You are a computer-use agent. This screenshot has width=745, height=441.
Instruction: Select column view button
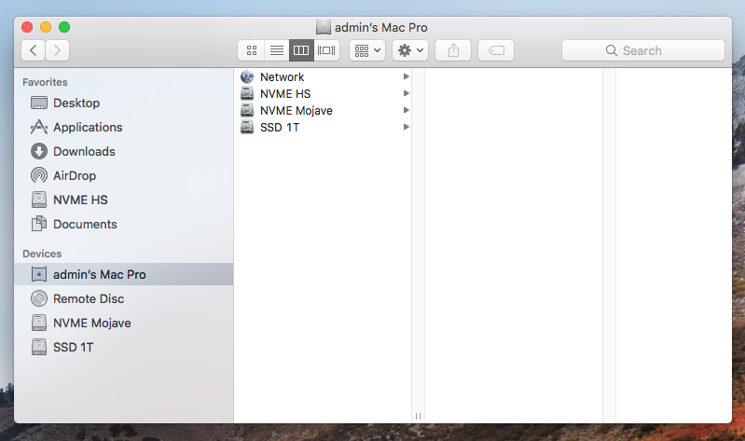tap(301, 50)
